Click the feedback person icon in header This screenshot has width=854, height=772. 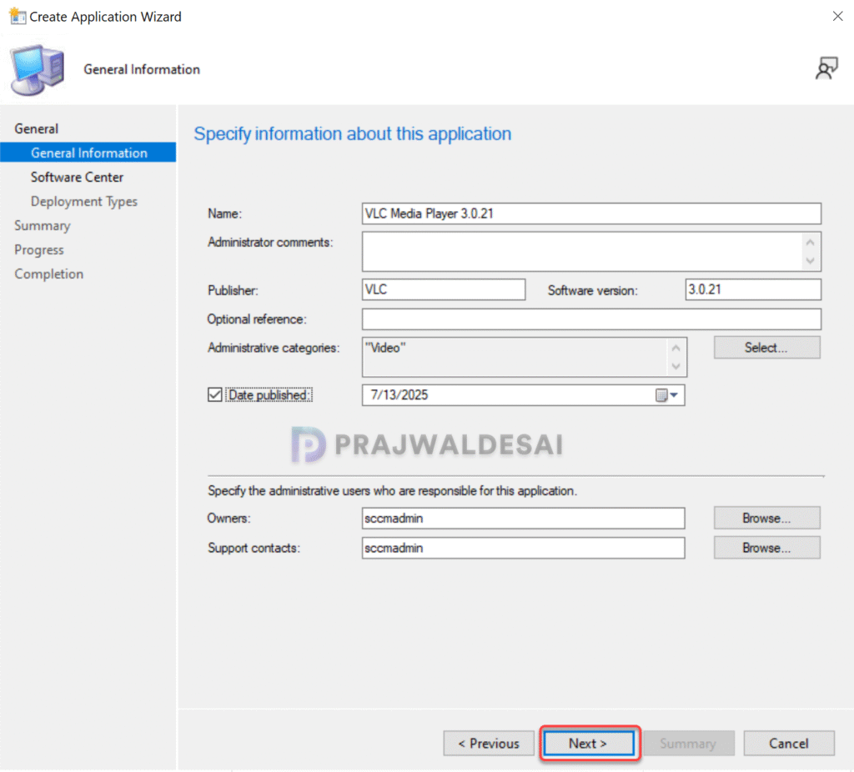pyautogui.click(x=826, y=68)
